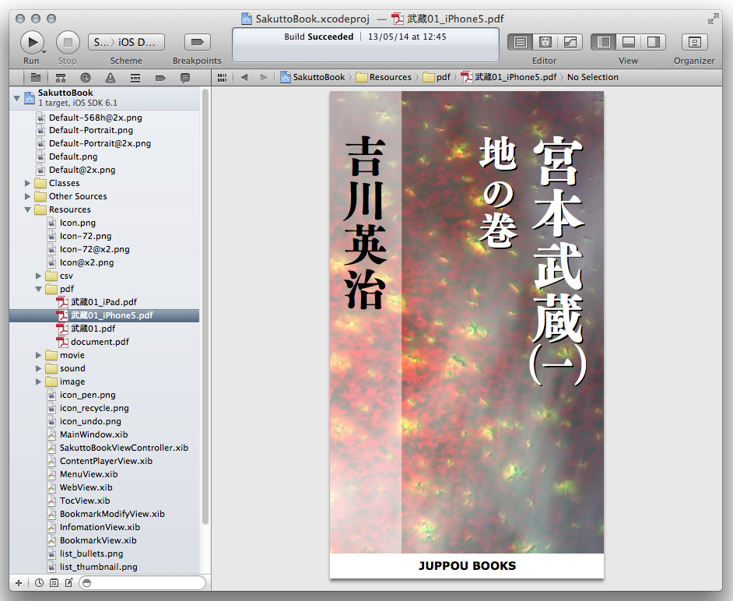The width and height of the screenshot is (733, 601).
Task: Expand the Classes folder
Action: coord(27,183)
